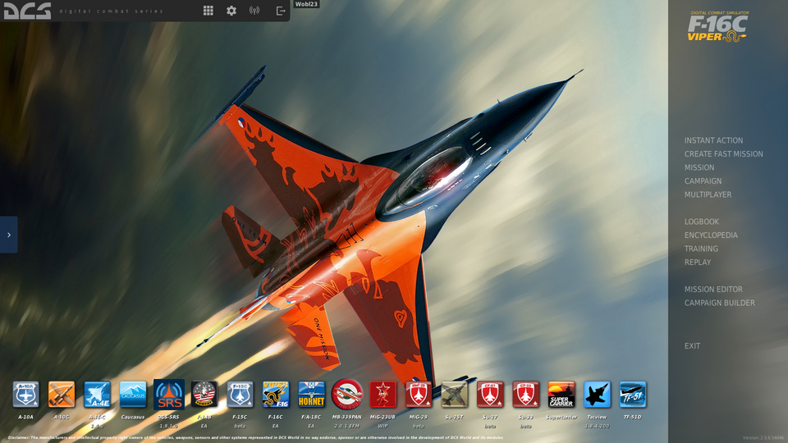Open the Encyclopedia
This screenshot has height=443, width=788.
click(x=711, y=235)
